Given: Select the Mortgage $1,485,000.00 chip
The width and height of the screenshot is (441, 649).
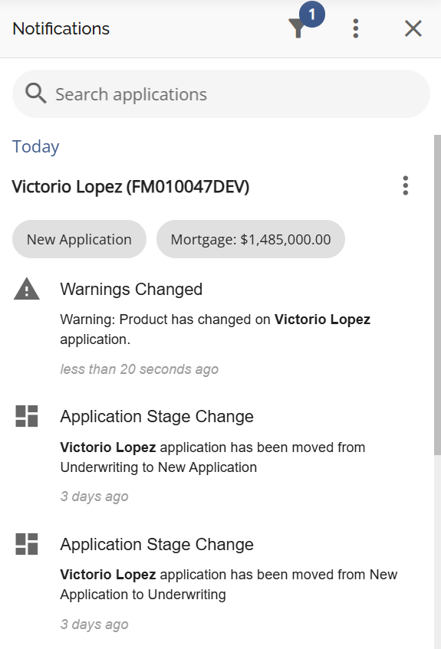Looking at the screenshot, I should point(251,239).
